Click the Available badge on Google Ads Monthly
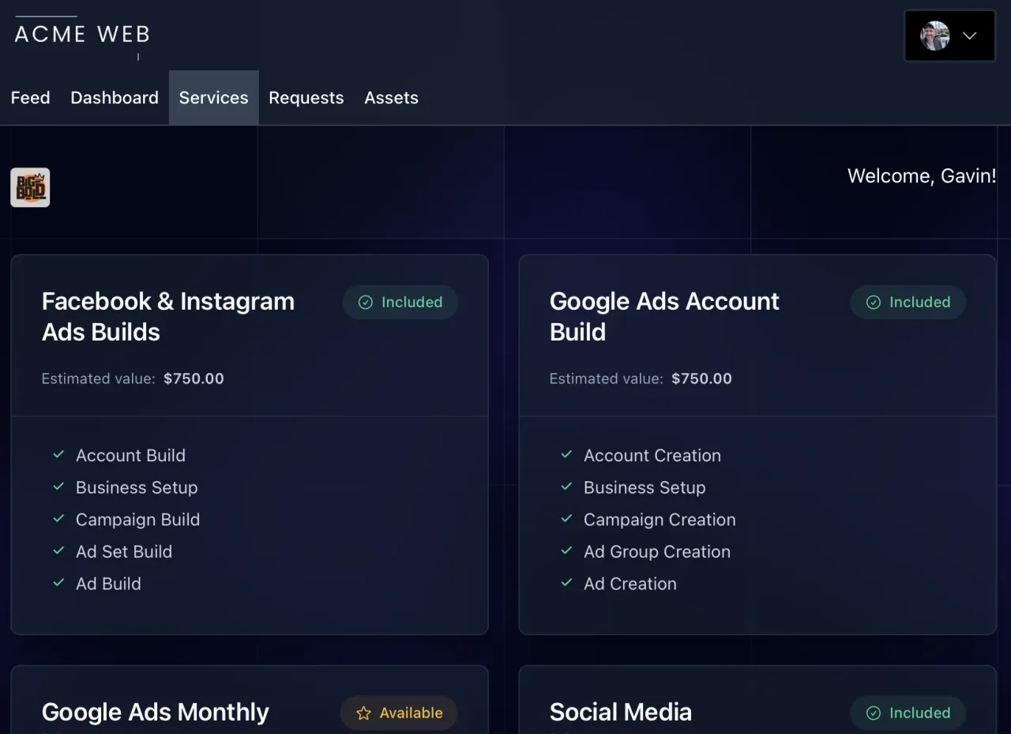The height and width of the screenshot is (734, 1011). (x=399, y=713)
